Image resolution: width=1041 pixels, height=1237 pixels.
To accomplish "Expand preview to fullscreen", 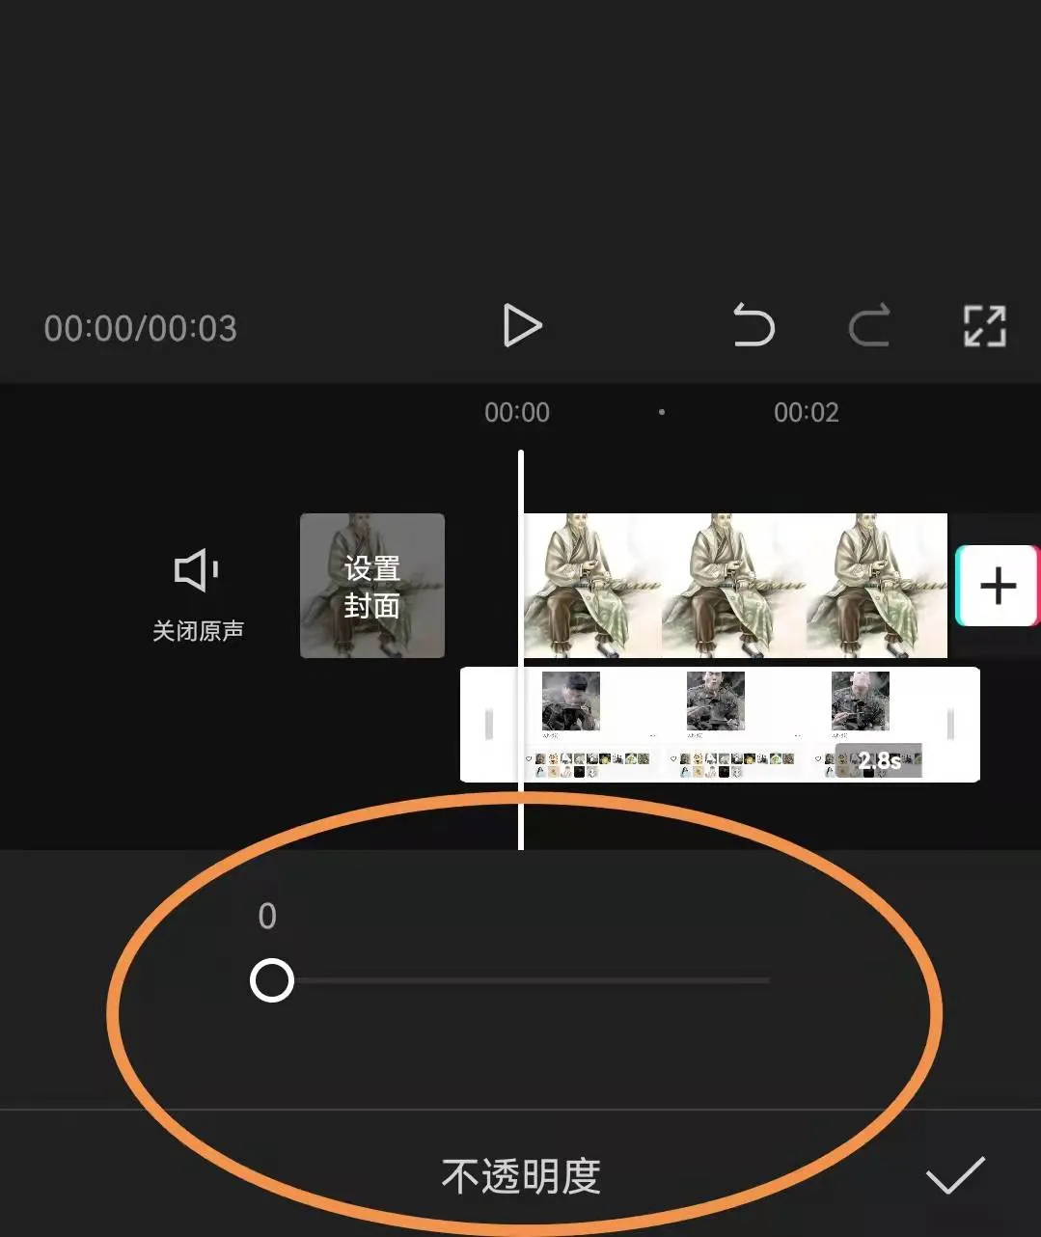I will pos(984,326).
